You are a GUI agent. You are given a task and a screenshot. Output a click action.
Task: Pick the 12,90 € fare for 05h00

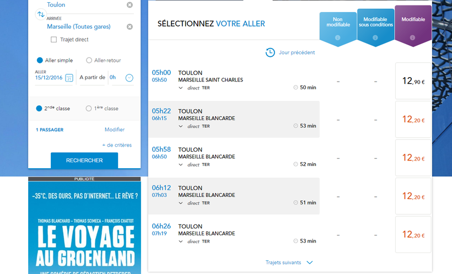(x=413, y=81)
